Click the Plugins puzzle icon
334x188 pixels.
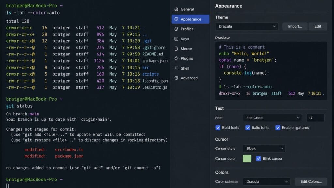click(x=176, y=58)
